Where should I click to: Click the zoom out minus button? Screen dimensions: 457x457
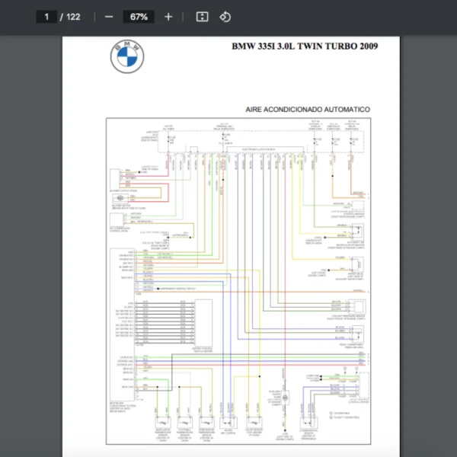tap(109, 17)
